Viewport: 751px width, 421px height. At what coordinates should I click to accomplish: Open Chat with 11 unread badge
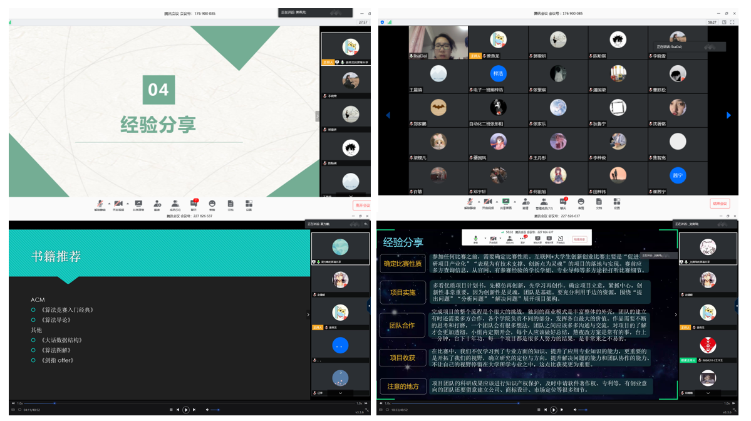(x=194, y=205)
